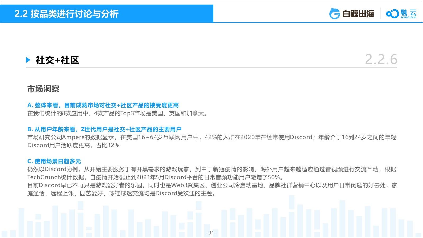Click the 白鲸出海 whale logo icon
Screen dimensions: 423x238
[x=334, y=14]
